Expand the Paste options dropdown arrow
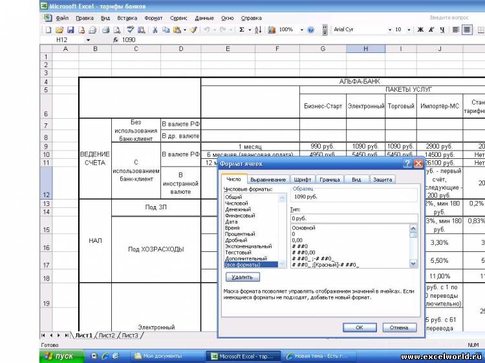 point(185,30)
